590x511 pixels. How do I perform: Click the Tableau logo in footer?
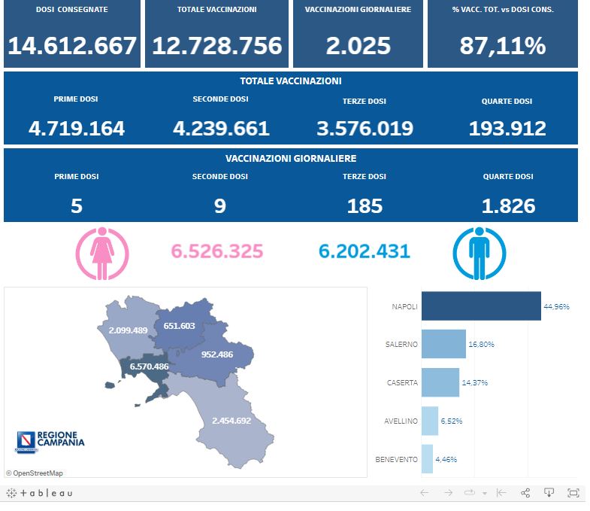pyautogui.click(x=40, y=493)
